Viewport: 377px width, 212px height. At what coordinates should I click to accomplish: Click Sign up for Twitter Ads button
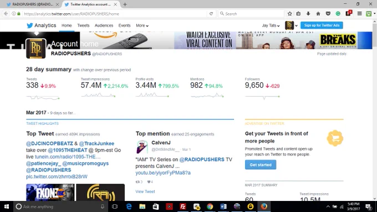coord(322,26)
